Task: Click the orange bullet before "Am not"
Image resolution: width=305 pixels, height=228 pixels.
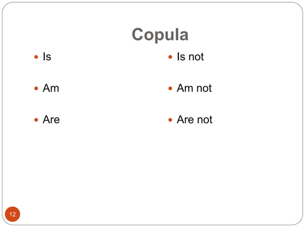Action: click(x=170, y=89)
